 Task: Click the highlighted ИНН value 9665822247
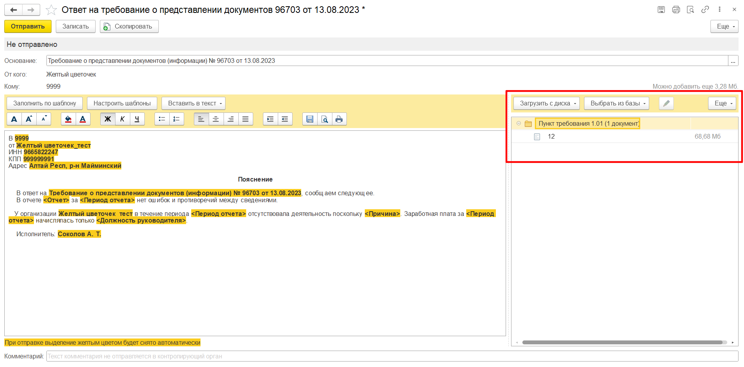pyautogui.click(x=41, y=152)
